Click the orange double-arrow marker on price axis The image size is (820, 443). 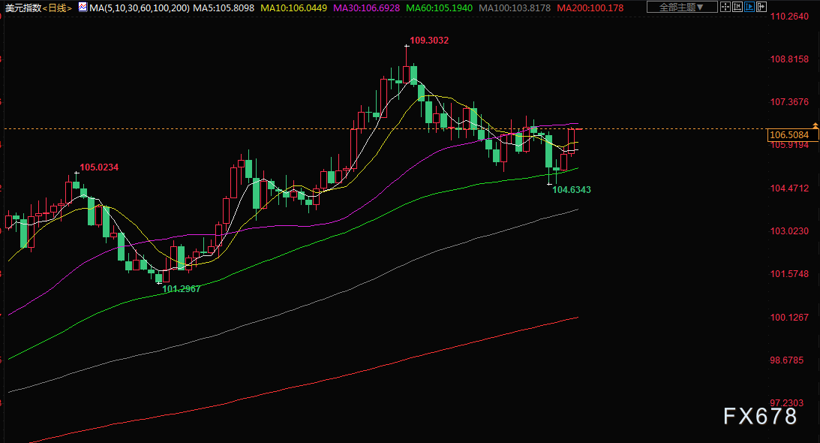(815, 125)
